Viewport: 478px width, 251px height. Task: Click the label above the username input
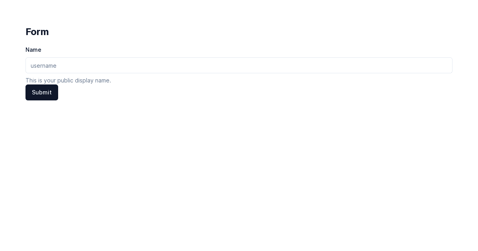tap(33, 50)
